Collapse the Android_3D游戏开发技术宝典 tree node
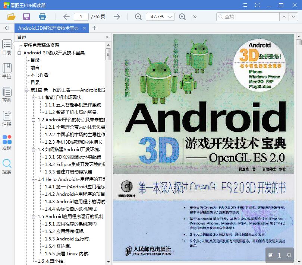Screen dimensions: 302x265 [19, 53]
